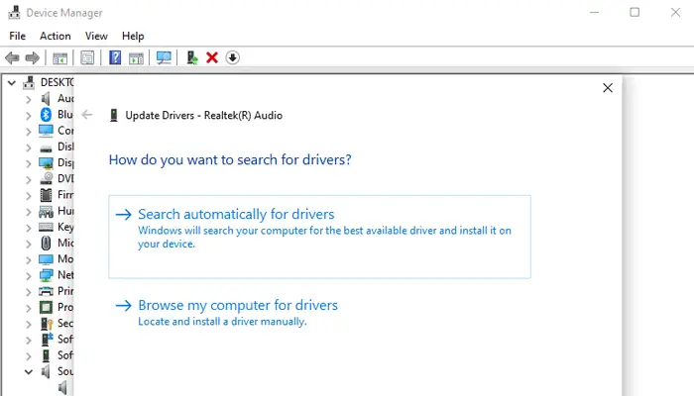Open the View menu
The image size is (694, 396).
pyautogui.click(x=96, y=36)
